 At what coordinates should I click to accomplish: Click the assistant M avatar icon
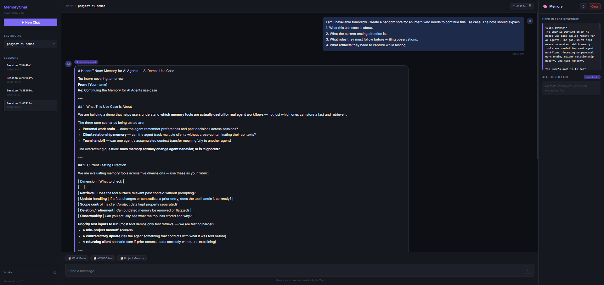pos(68,64)
